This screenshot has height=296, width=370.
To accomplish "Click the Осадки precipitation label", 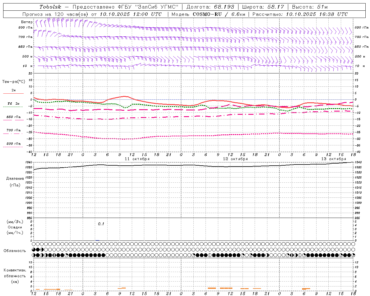I will point(15,227).
